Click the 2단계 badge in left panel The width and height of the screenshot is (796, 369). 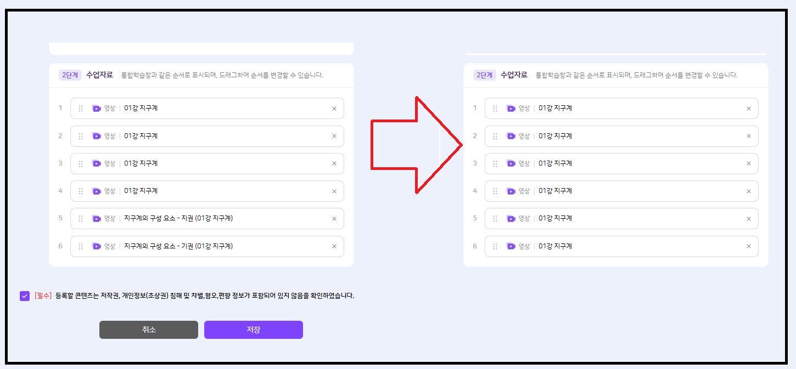click(x=70, y=75)
